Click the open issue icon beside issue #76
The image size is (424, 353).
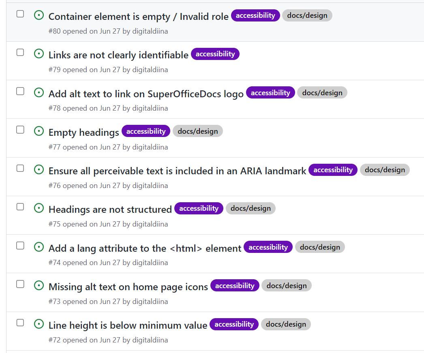coord(39,170)
